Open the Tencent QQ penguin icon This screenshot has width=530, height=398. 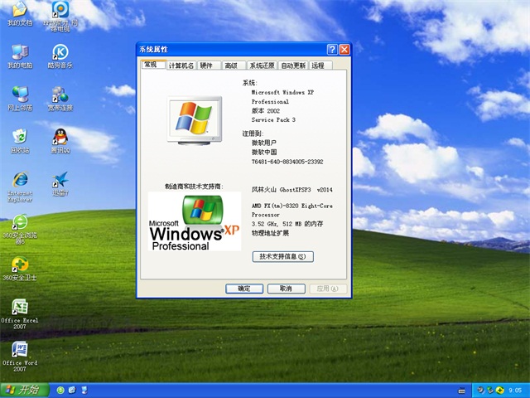(60, 137)
